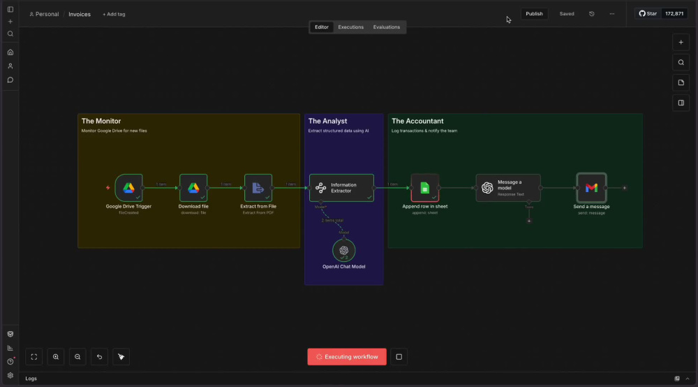698x387 pixels.
Task: Select the Message a model node
Action: click(508, 188)
